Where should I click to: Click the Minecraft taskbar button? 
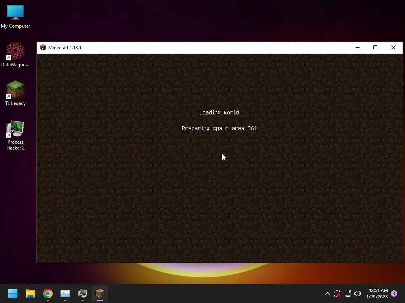100,294
